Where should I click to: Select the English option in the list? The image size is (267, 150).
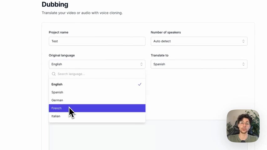click(x=97, y=84)
